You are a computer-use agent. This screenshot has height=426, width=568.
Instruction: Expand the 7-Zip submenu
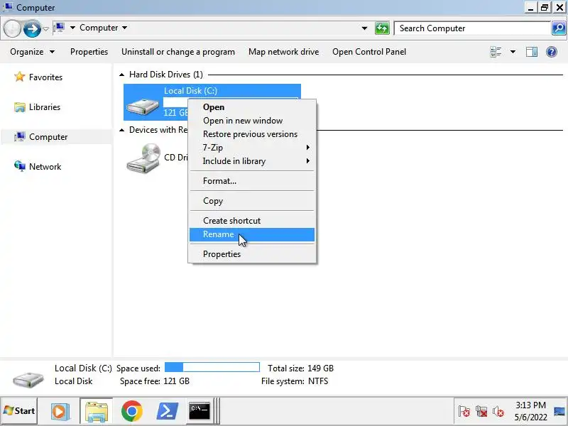click(x=252, y=148)
